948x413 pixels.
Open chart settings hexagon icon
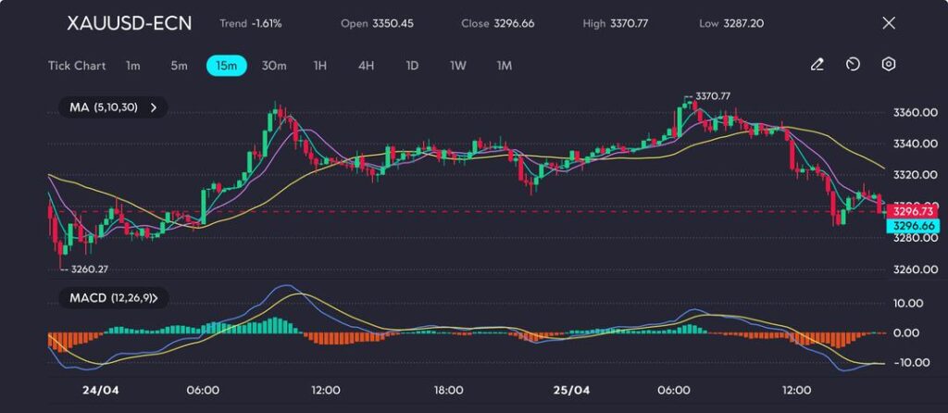[889, 65]
